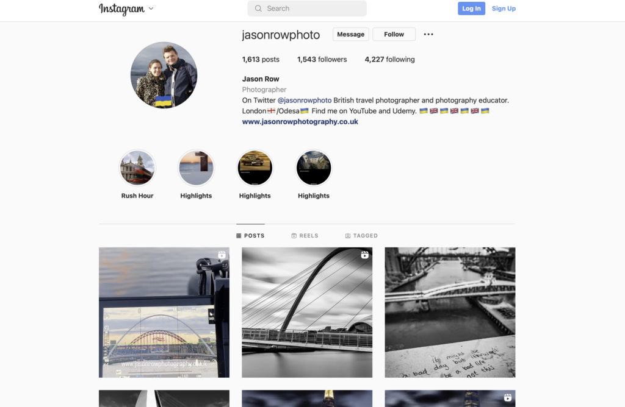Click reel badge on bottom-right tower post
625x407 pixels.
tap(507, 397)
